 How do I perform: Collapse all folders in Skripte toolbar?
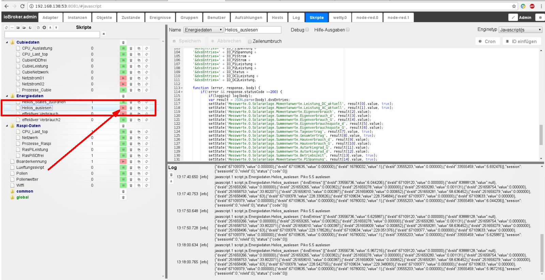18,28
